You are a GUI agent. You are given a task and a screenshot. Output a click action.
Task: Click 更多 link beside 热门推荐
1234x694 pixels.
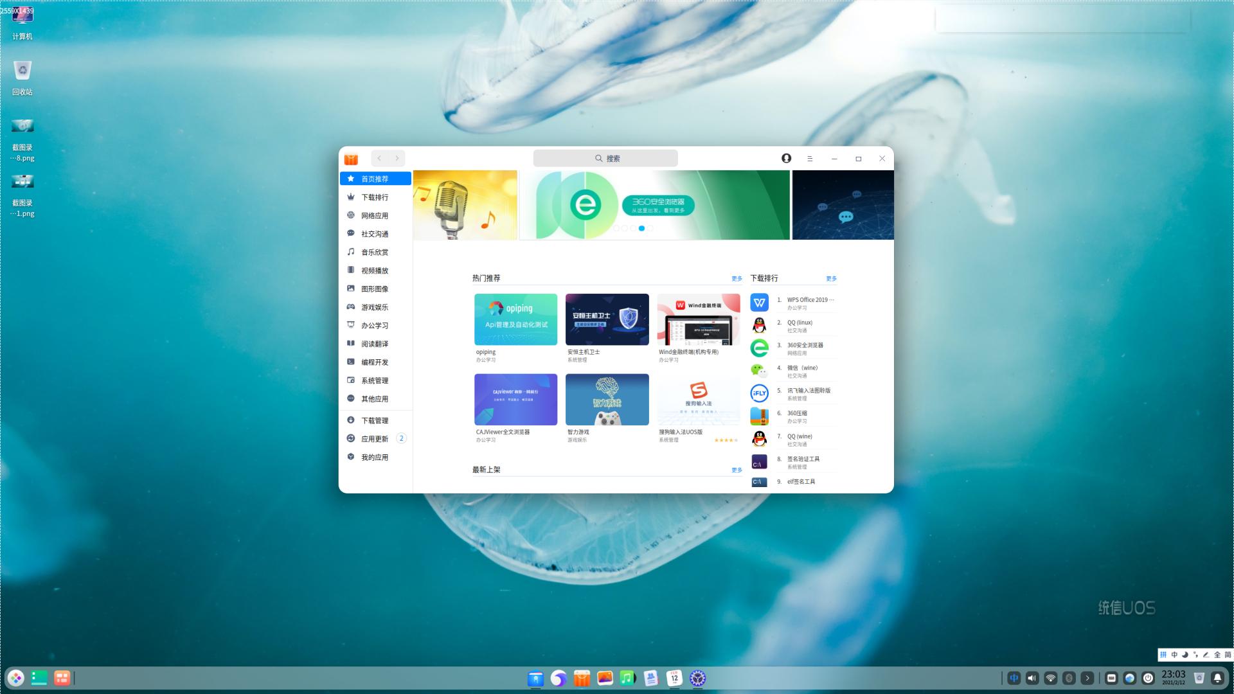(737, 279)
